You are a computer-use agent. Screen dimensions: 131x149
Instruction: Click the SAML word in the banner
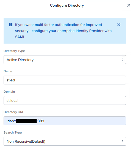20,37
